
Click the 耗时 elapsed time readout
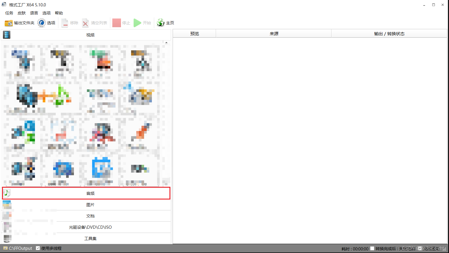pyautogui.click(x=355, y=249)
